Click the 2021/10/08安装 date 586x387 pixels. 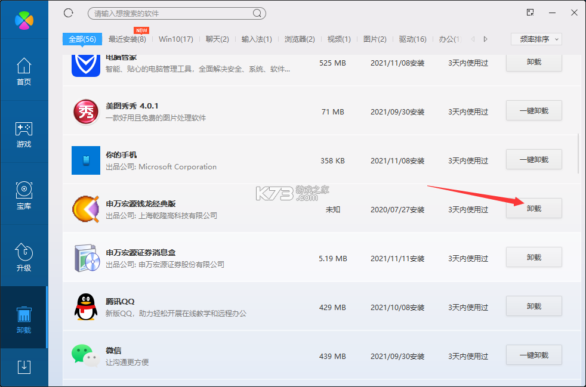[397, 308]
